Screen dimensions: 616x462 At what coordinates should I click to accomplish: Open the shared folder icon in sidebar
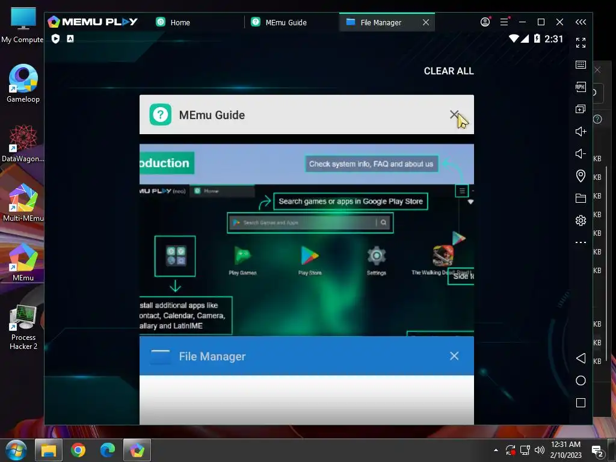point(581,198)
